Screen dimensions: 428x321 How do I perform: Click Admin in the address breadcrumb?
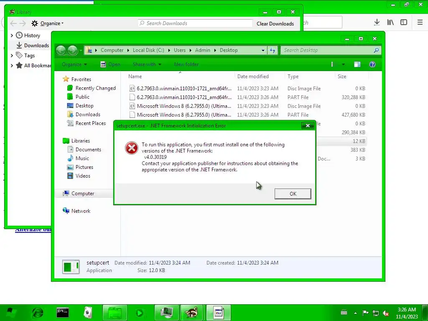point(203,50)
